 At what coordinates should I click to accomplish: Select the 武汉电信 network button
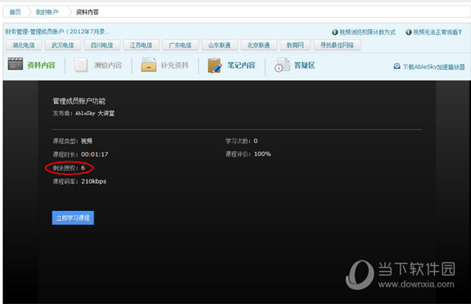63,45
